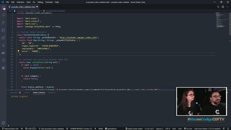Viewport: 231px width, 130px height.
Task: Open the Edit menu
Action: pos(13,2)
